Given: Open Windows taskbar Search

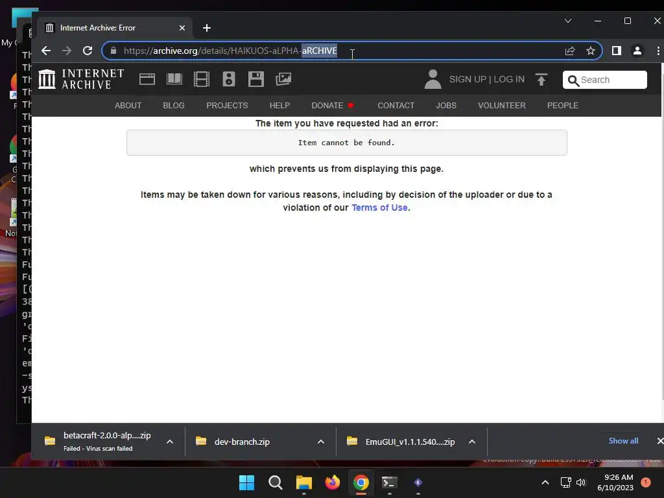Looking at the screenshot, I should pos(275,482).
